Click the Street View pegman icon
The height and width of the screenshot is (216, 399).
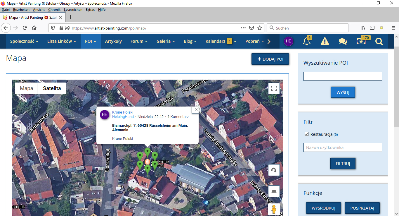(274, 210)
